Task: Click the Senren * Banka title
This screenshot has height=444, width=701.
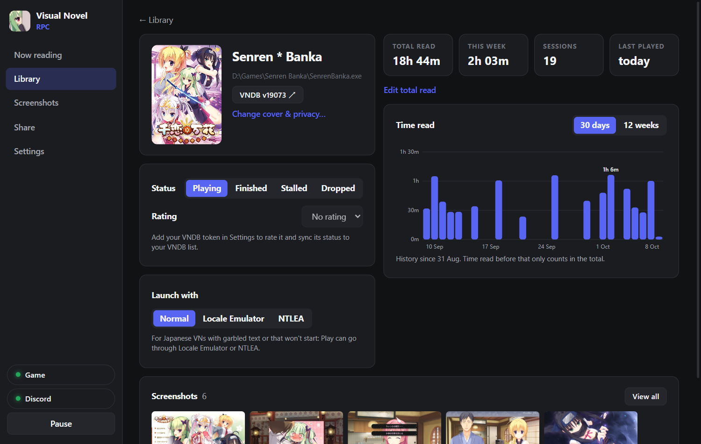Action: coord(277,57)
